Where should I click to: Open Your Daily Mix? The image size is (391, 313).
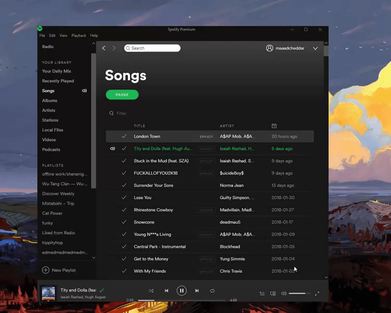[56, 71]
